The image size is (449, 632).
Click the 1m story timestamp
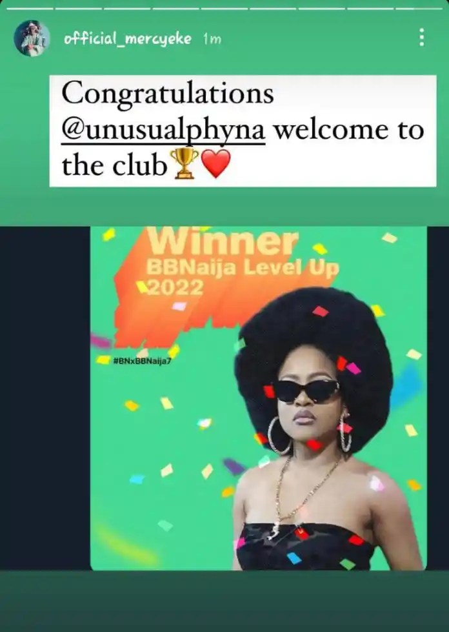(212, 39)
